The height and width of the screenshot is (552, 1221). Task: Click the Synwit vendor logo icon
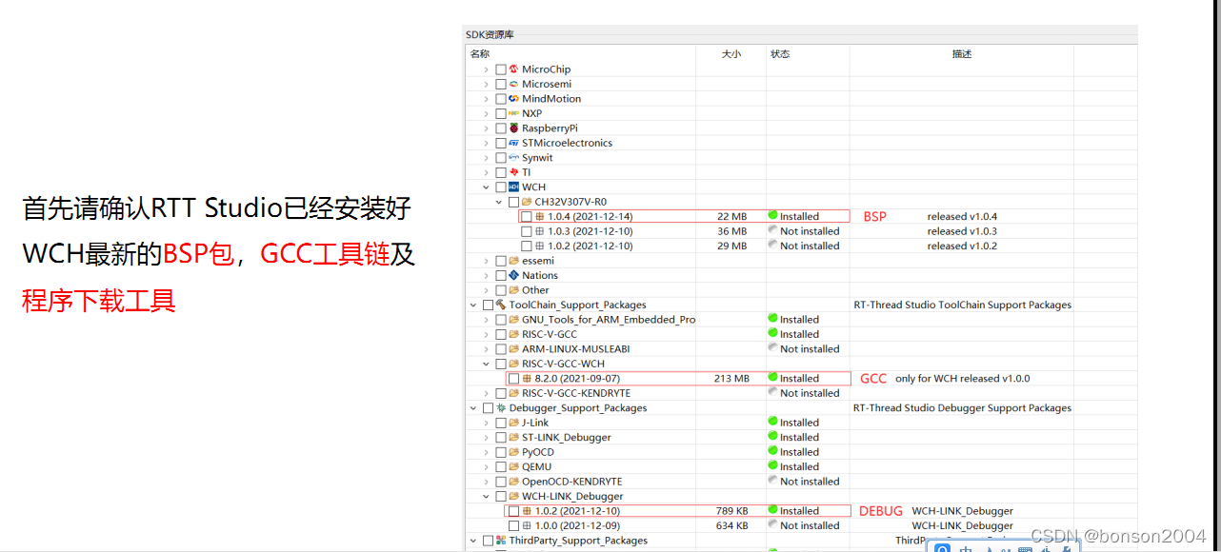click(x=513, y=157)
